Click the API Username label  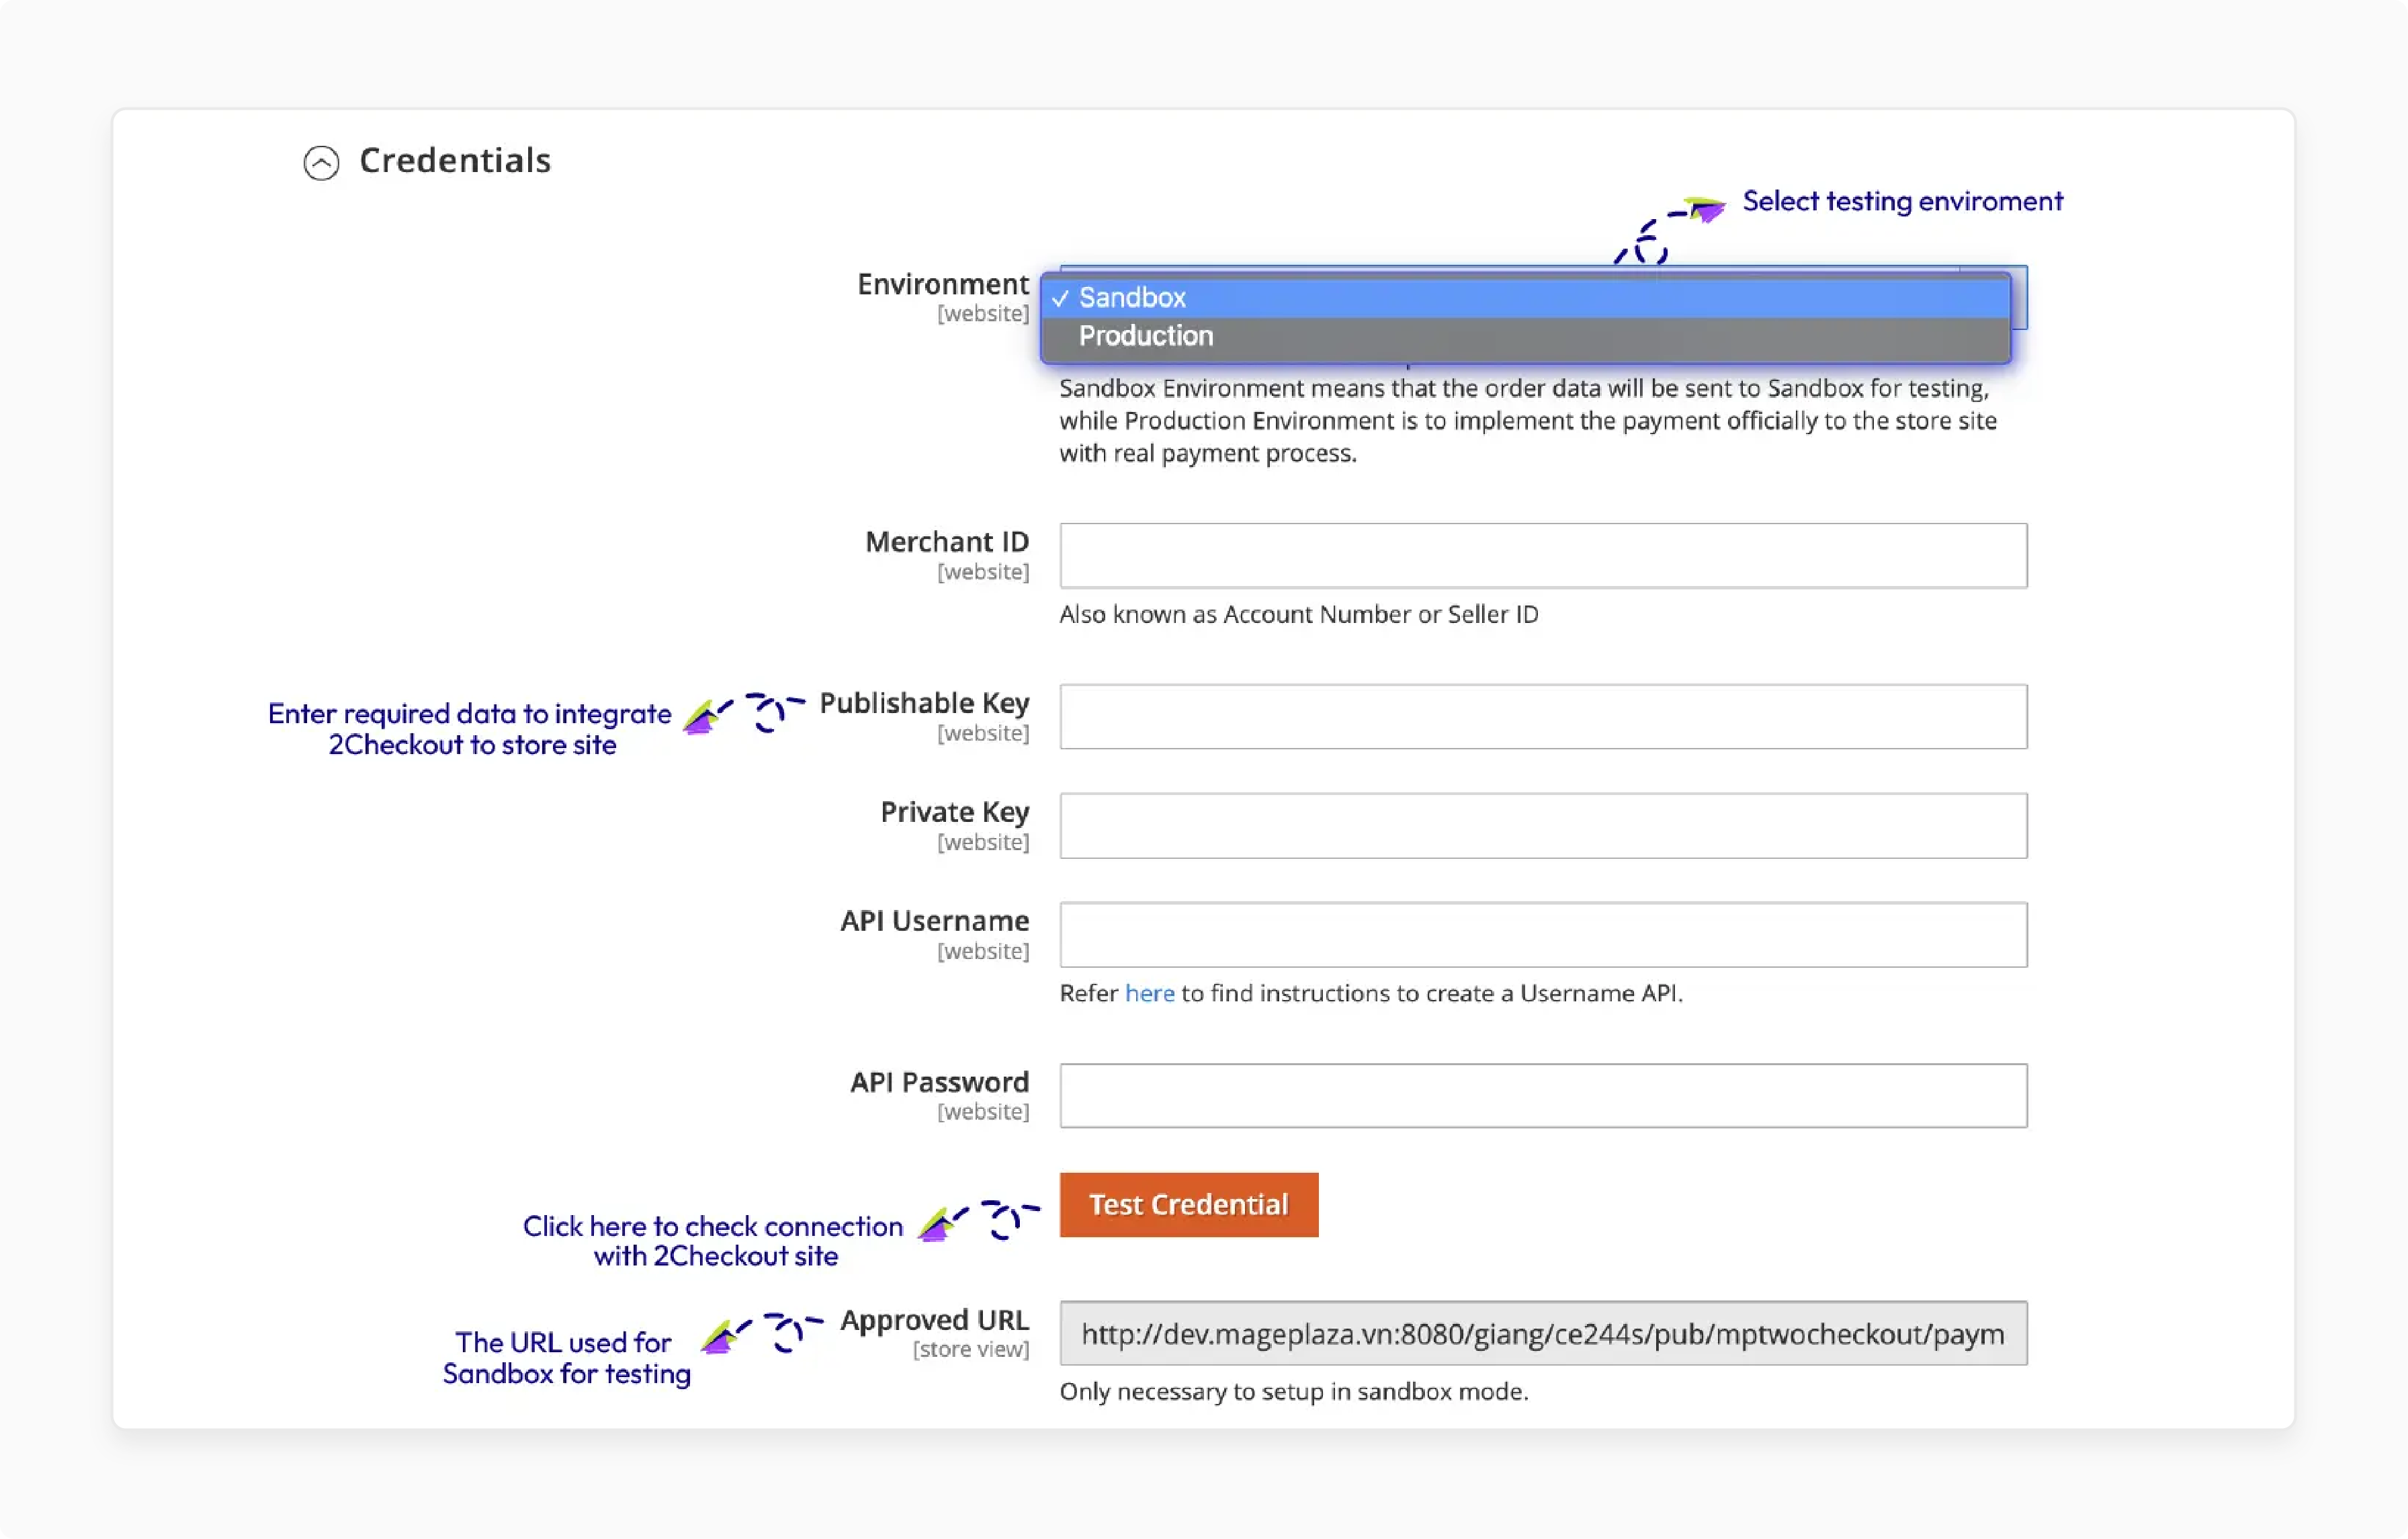934,921
